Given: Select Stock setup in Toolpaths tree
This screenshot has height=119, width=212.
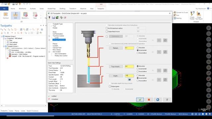Looking at the screenshot, I should [13, 44].
